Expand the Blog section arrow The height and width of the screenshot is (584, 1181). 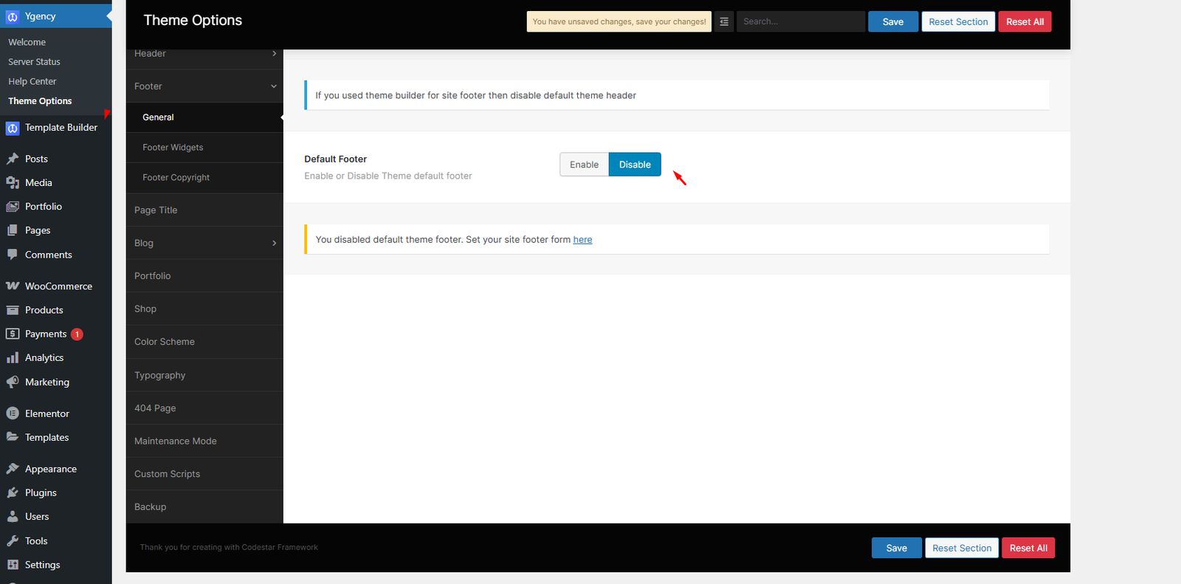274,244
